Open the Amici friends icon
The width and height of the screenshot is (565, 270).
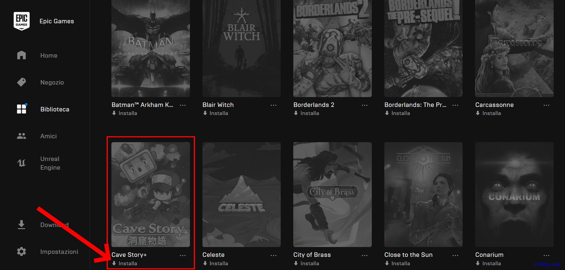[22, 136]
